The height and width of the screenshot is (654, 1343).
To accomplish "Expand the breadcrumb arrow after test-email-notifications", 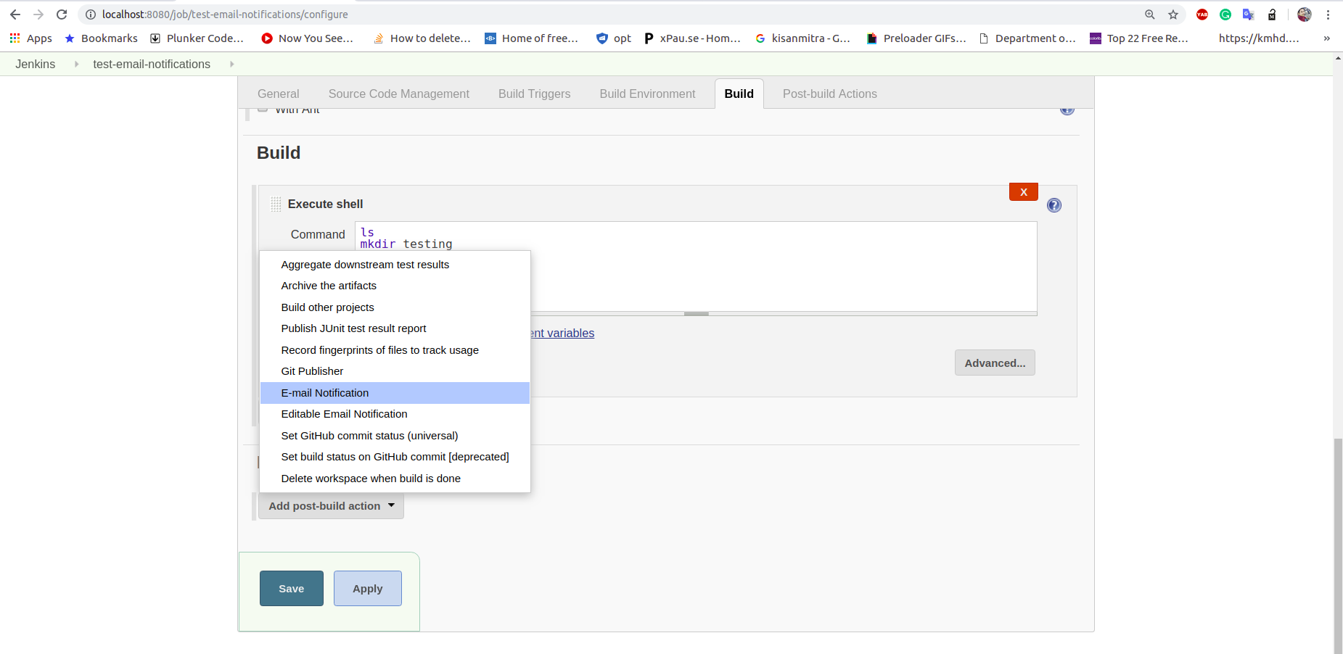I will [x=231, y=64].
